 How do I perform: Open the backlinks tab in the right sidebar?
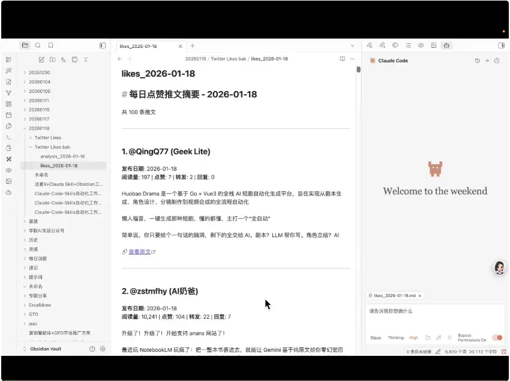click(x=370, y=46)
